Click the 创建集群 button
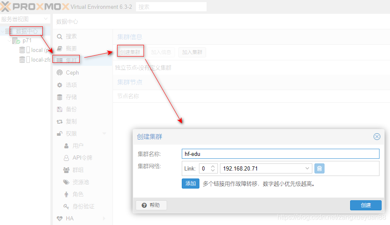 [x=130, y=52]
